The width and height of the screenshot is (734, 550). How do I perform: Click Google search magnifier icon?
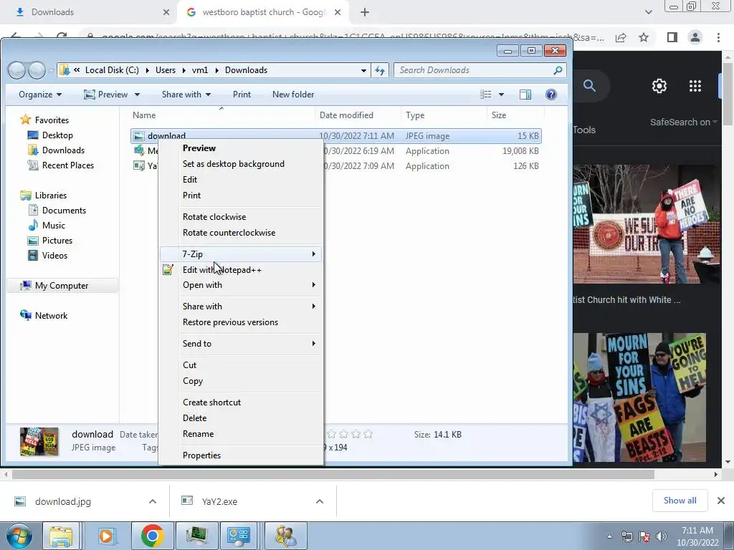tap(589, 86)
